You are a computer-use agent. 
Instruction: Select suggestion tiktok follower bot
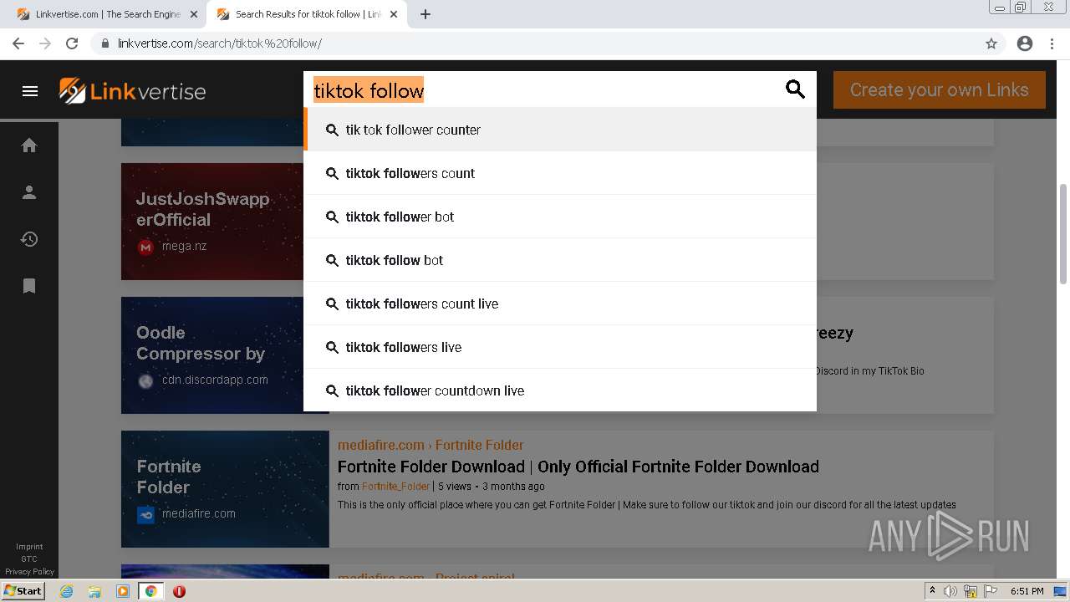click(x=560, y=217)
